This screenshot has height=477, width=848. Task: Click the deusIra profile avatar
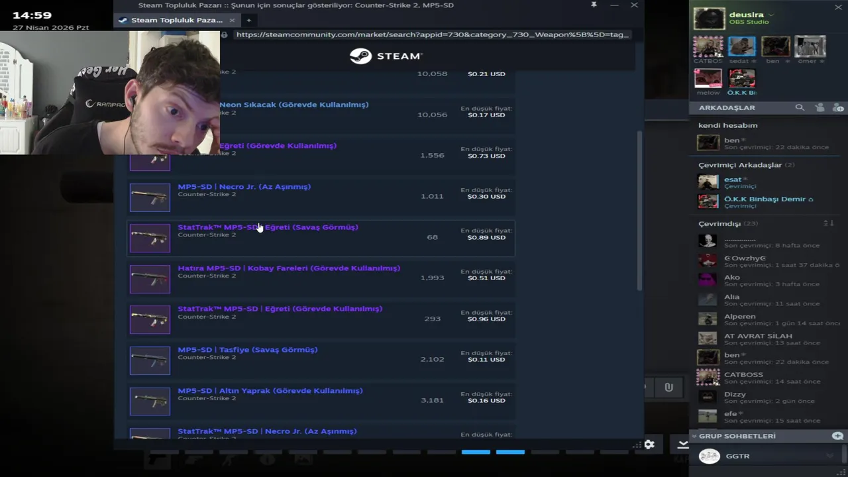pos(708,19)
